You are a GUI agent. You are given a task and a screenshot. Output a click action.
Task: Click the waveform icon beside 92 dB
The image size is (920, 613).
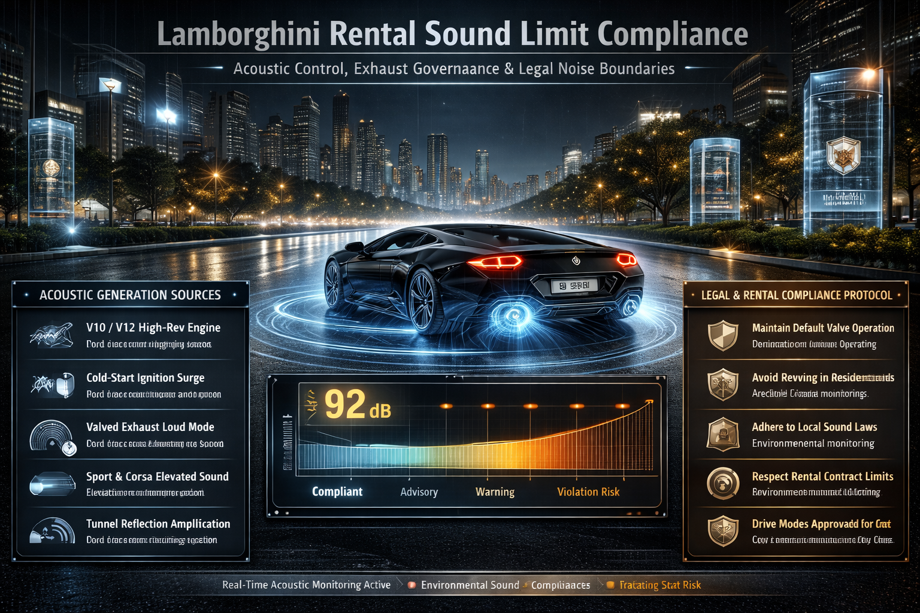311,403
